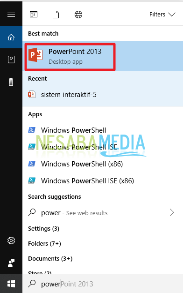Screen dimensions: 183x293
Task: Click the Windows Start button
Action: click(x=11, y=284)
